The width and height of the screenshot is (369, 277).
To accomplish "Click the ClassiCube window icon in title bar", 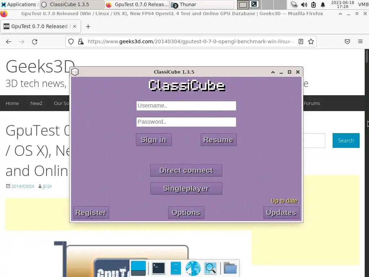I will click(75, 72).
